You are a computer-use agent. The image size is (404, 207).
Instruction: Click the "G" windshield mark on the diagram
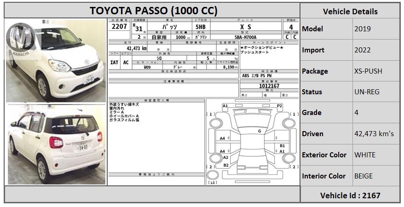coord(260,131)
